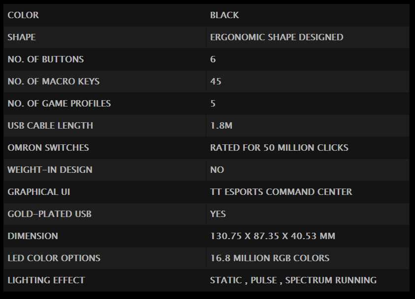This screenshot has height=299, width=415.
Task: Select 16.8 MILLION RGB COLORS text
Action: coord(270,258)
